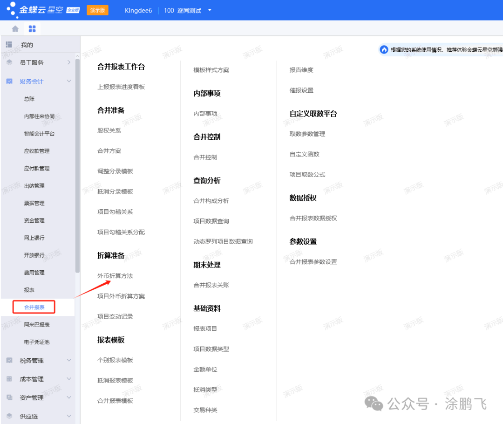
Task: Open 上报报表进度看板 link
Action: 121,87
